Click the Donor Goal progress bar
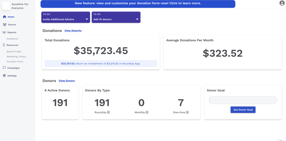 tap(243, 100)
